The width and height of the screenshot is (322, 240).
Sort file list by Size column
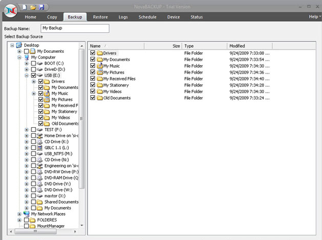(x=163, y=46)
